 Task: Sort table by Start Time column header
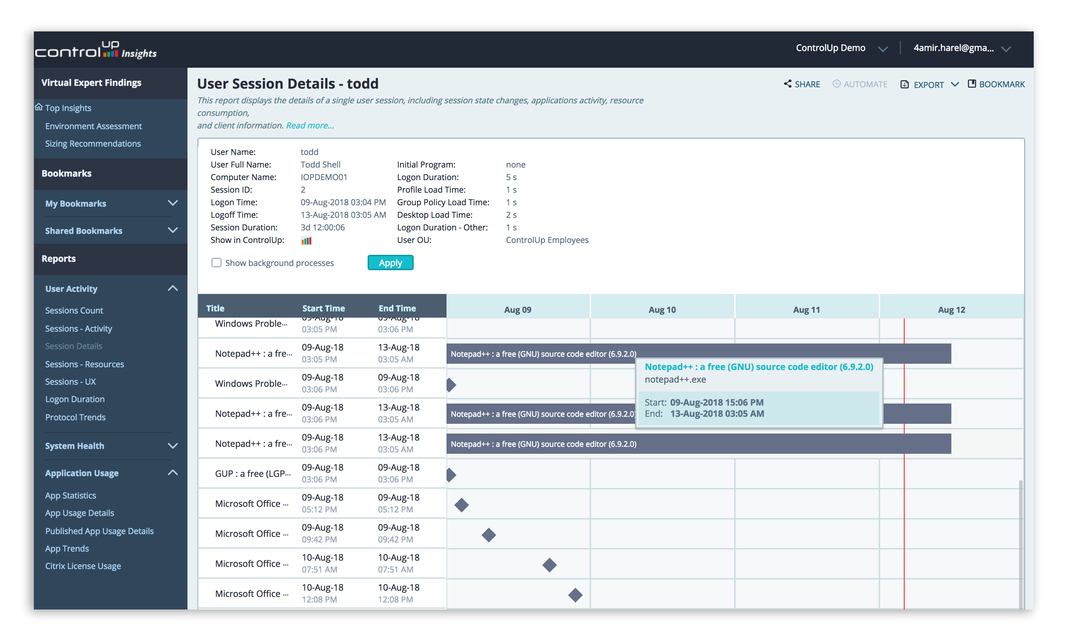tap(323, 308)
